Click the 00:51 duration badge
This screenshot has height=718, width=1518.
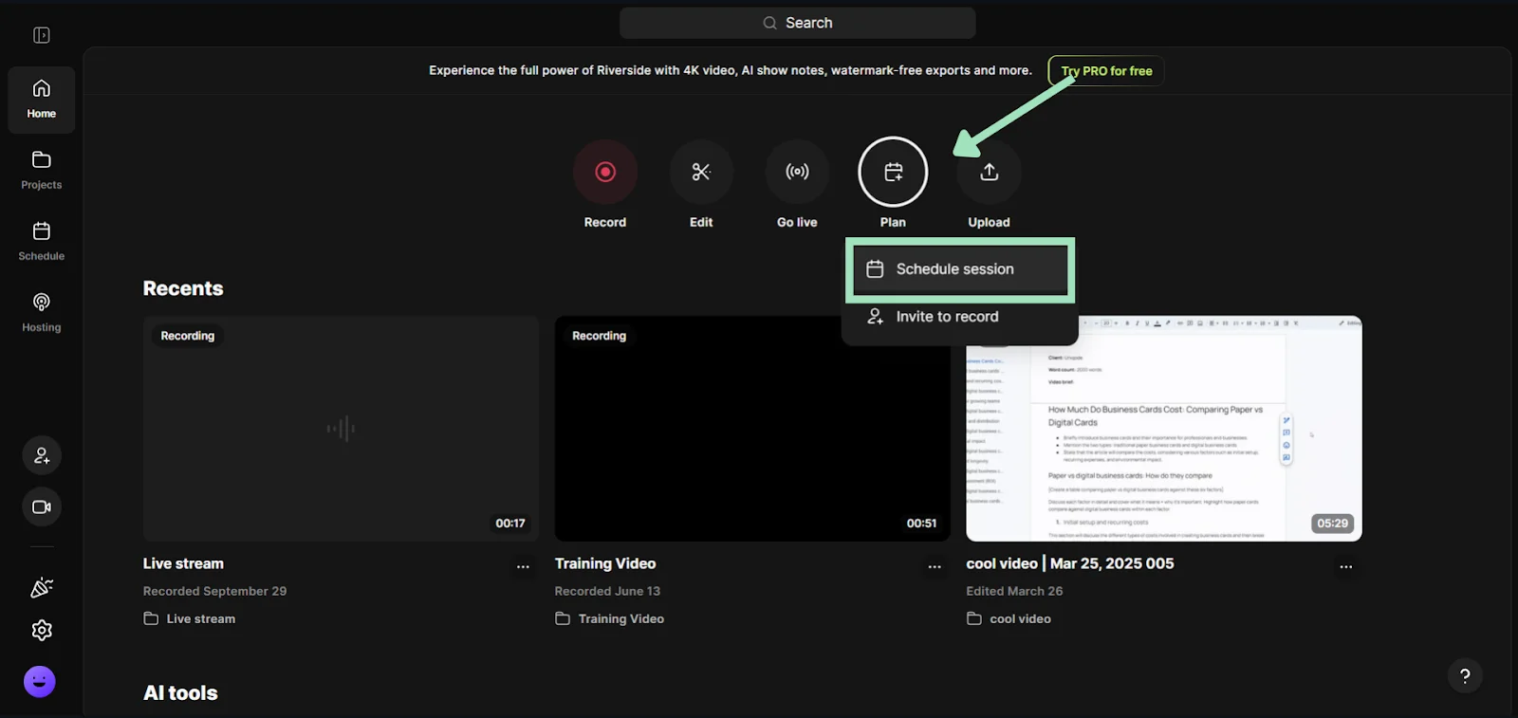(x=921, y=524)
